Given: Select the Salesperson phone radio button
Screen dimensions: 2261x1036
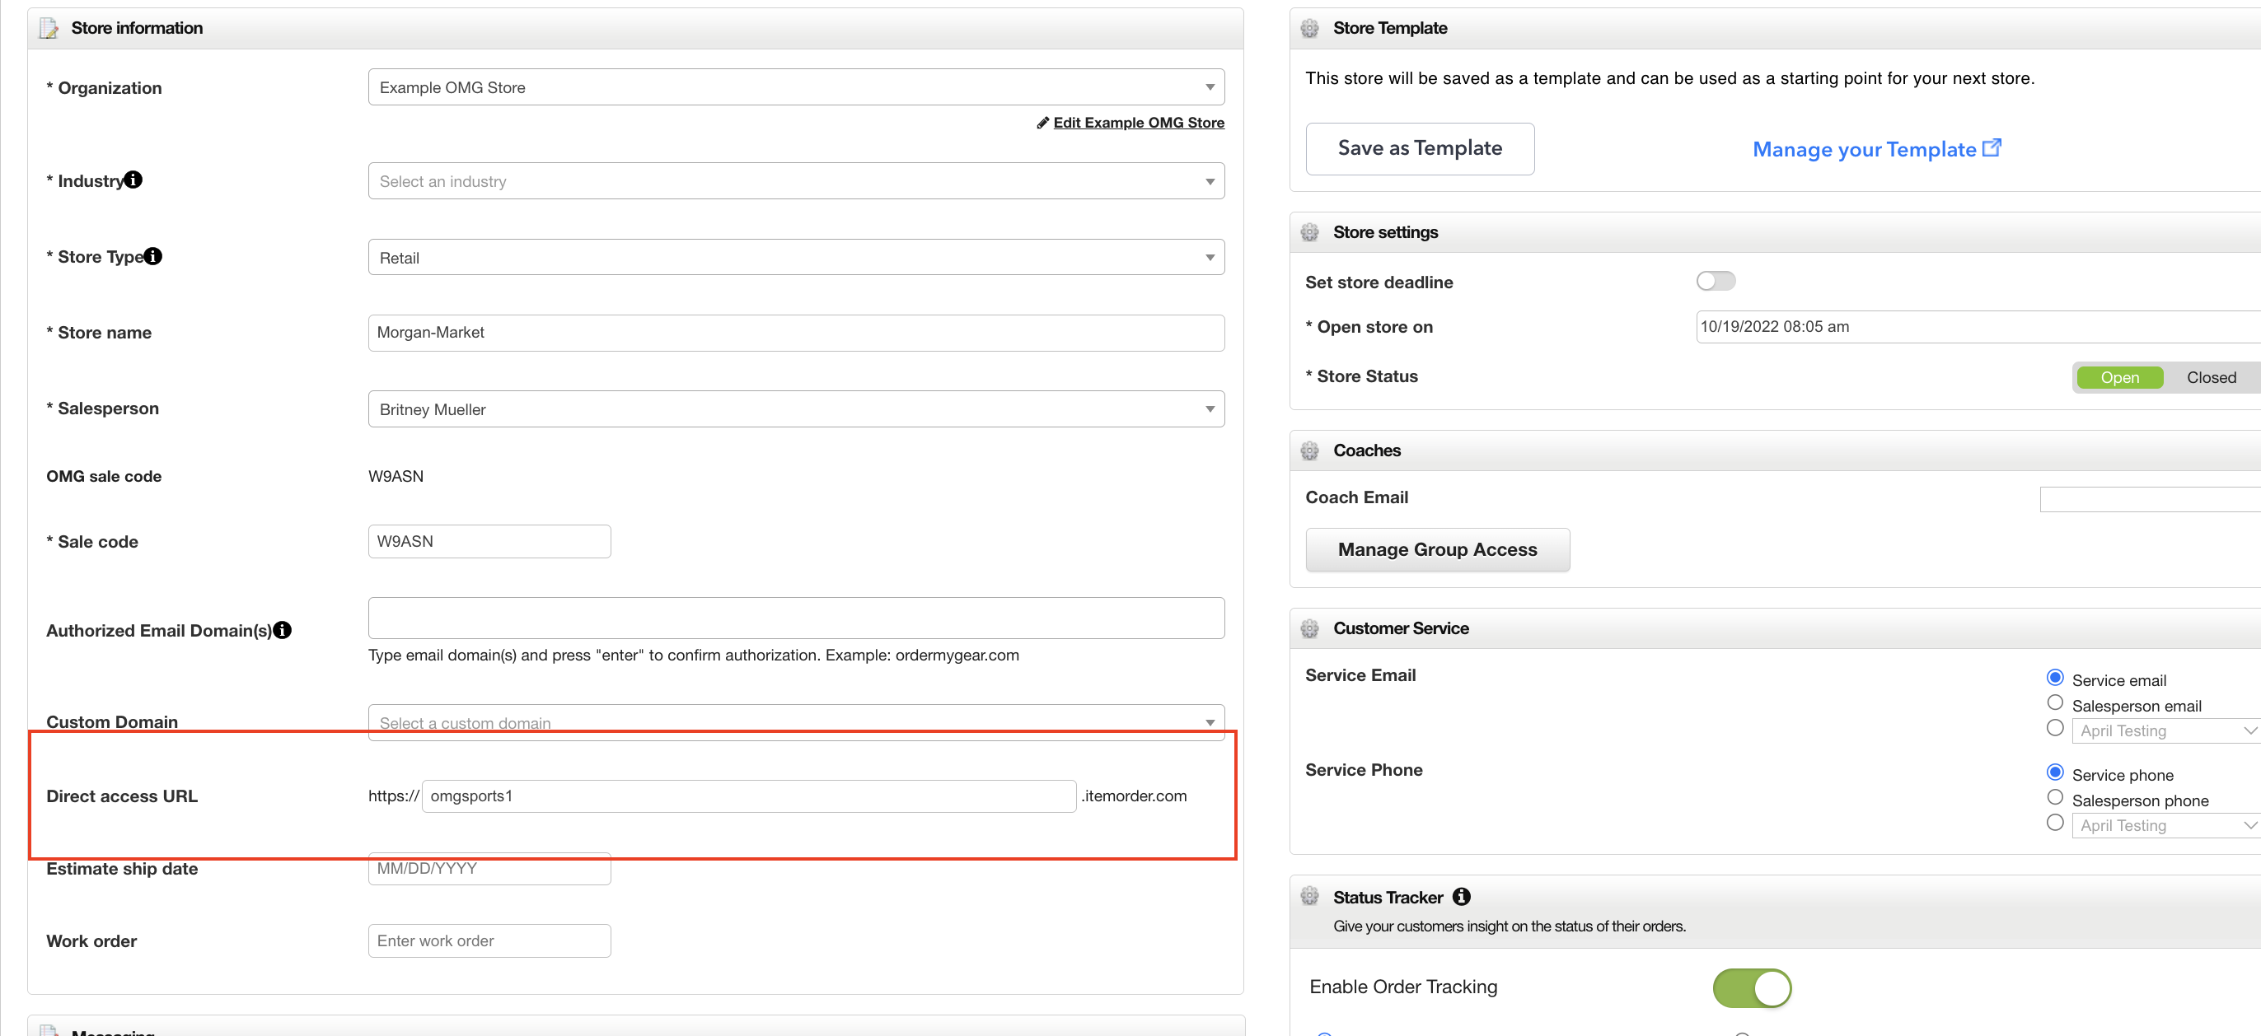Looking at the screenshot, I should (x=2055, y=797).
